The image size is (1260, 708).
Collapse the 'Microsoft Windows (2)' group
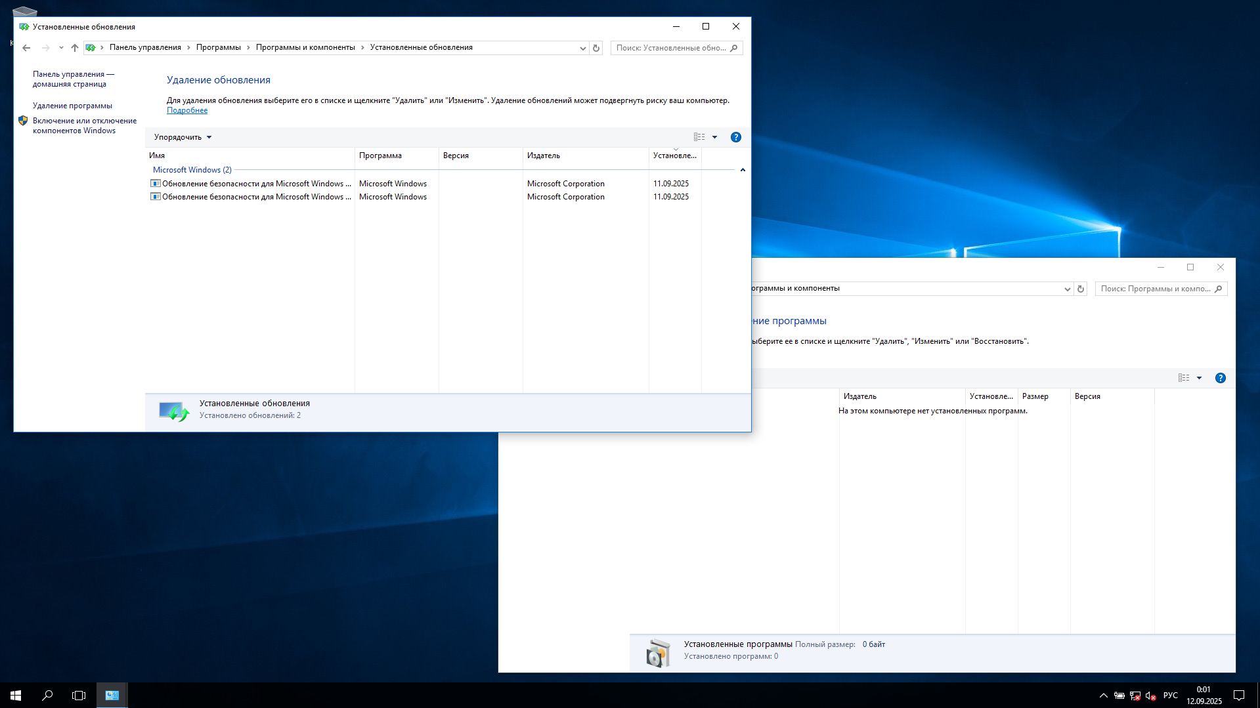[x=743, y=170]
